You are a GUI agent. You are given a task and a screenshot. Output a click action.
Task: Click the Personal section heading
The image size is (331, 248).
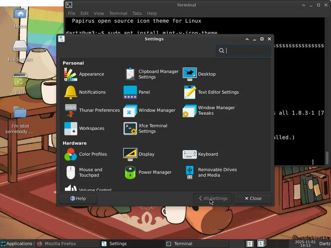(73, 63)
